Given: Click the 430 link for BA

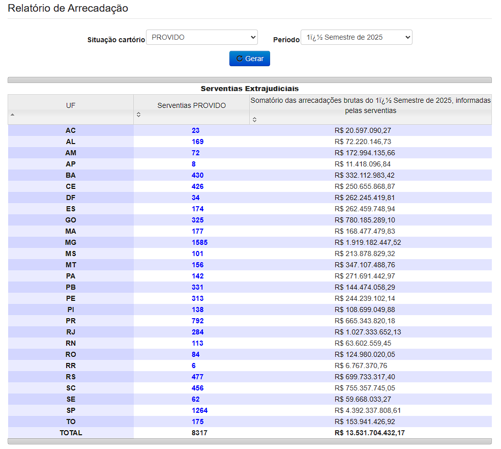Looking at the screenshot, I should 197,175.
